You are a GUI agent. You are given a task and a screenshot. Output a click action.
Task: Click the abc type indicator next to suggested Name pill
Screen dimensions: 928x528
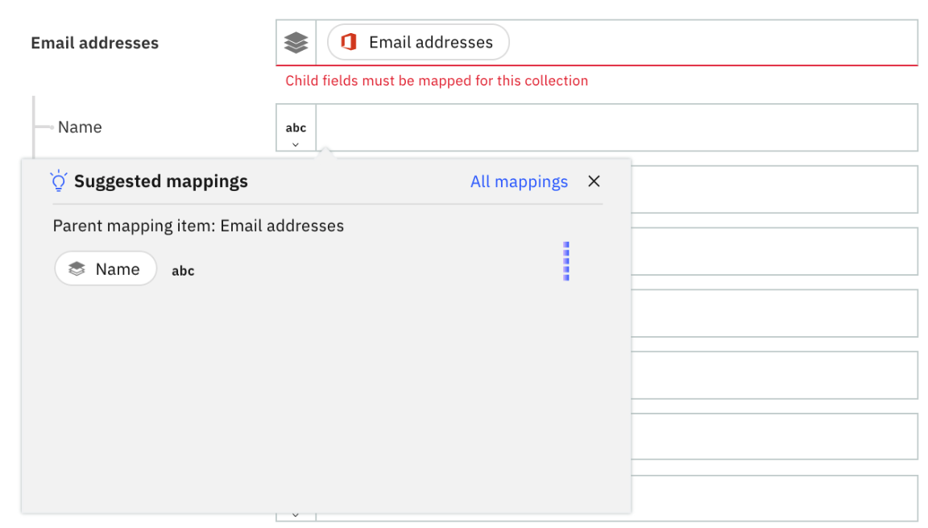click(x=183, y=271)
